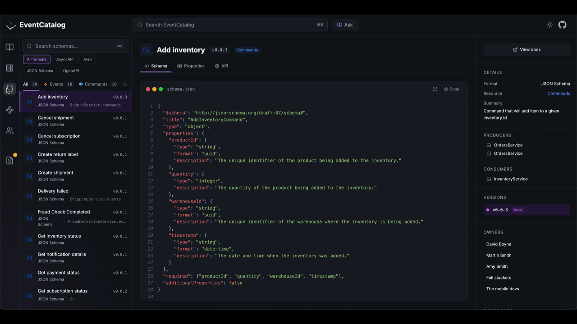Toggle light theme with sun icon
Viewport: 577px width, 324px height.
[x=550, y=25]
